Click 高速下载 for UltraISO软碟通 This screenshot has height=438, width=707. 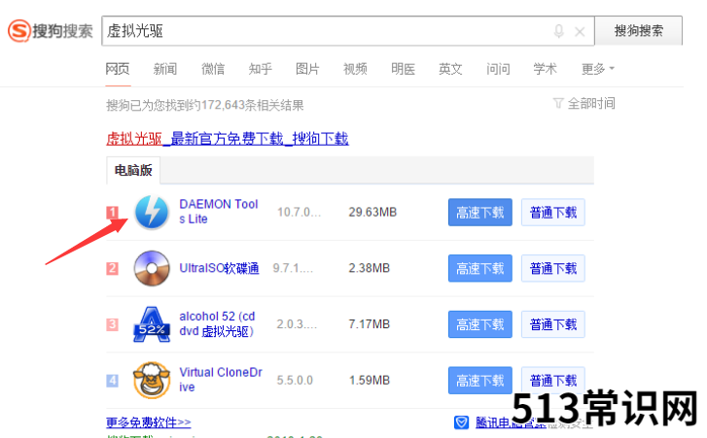coord(480,268)
